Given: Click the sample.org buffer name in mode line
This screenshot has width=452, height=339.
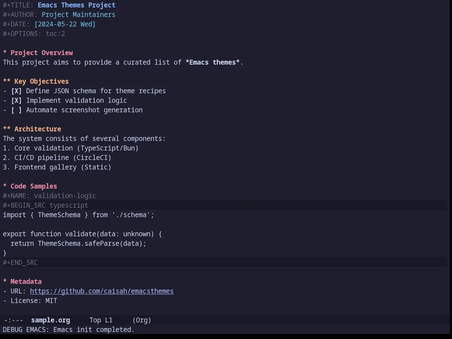Looking at the screenshot, I should pos(50,320).
